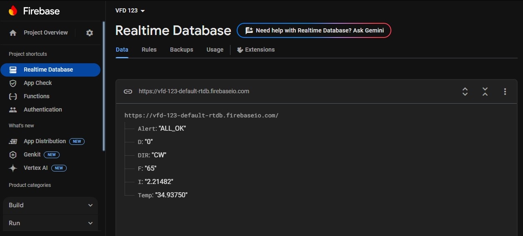Open the Backups tab
The height and width of the screenshot is (236, 523).
click(182, 50)
